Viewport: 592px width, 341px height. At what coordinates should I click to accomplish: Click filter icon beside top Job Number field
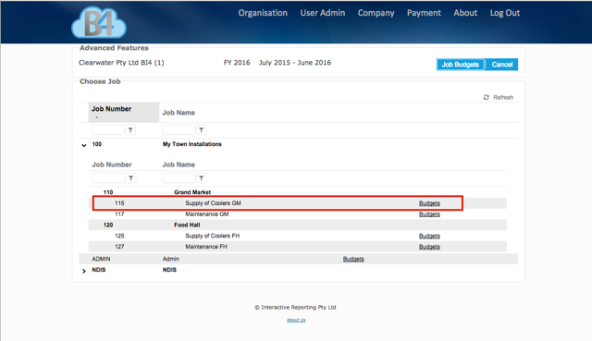click(130, 130)
